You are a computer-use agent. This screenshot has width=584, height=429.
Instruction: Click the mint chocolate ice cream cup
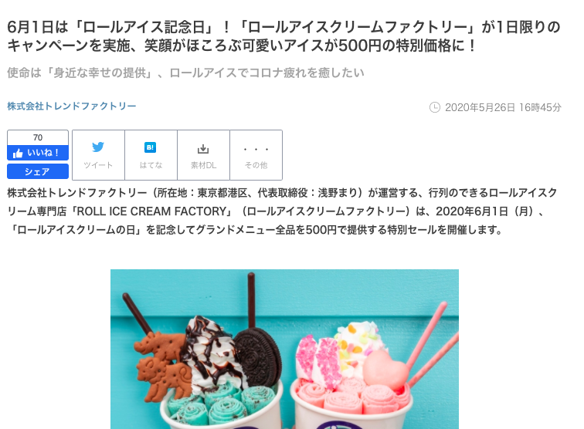click(219, 407)
